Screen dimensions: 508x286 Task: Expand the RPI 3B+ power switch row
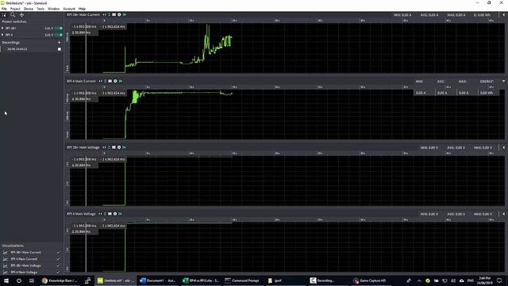pos(2,29)
